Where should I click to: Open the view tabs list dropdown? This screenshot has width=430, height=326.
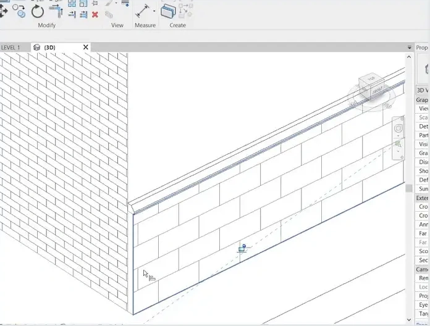click(x=410, y=48)
